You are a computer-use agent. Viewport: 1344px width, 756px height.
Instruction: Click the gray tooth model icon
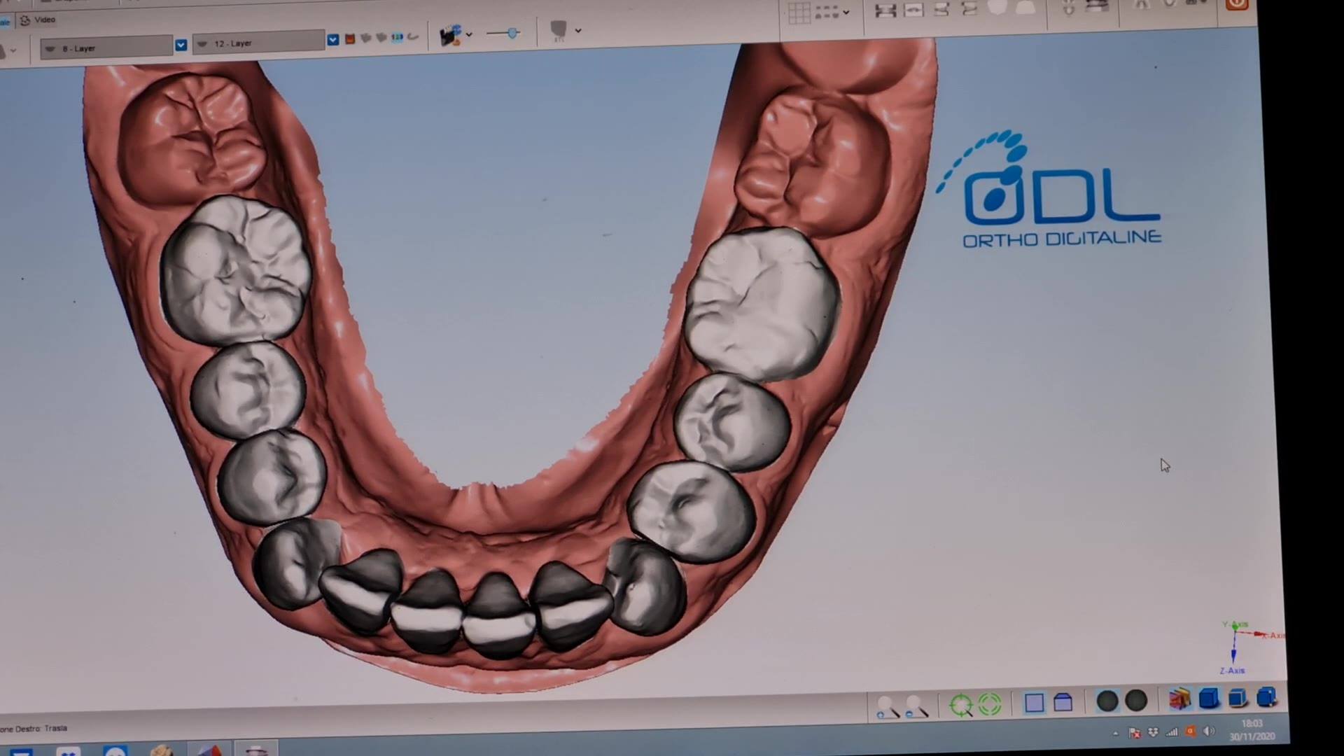pos(559,29)
